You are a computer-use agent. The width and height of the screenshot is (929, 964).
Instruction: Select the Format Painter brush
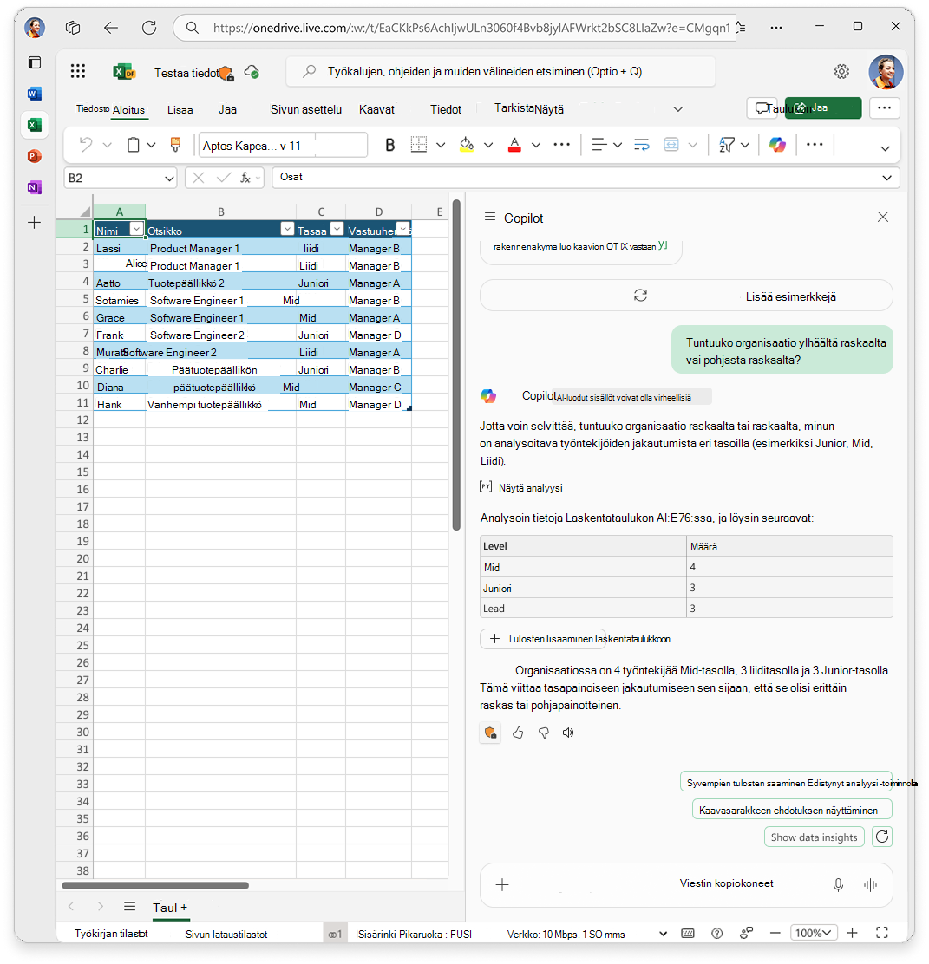point(175,145)
